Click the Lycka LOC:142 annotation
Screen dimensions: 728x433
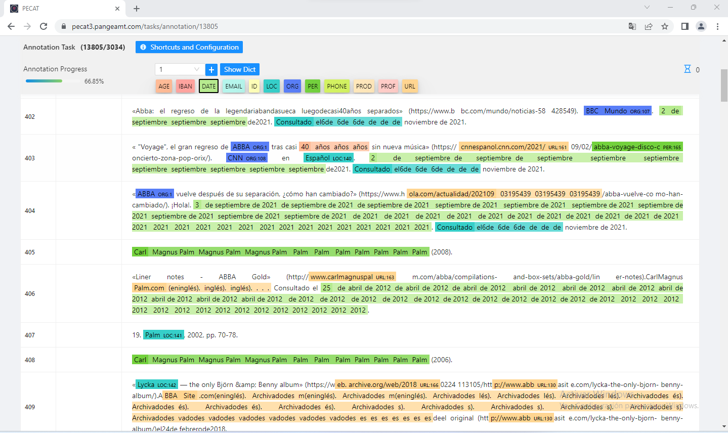tap(157, 384)
